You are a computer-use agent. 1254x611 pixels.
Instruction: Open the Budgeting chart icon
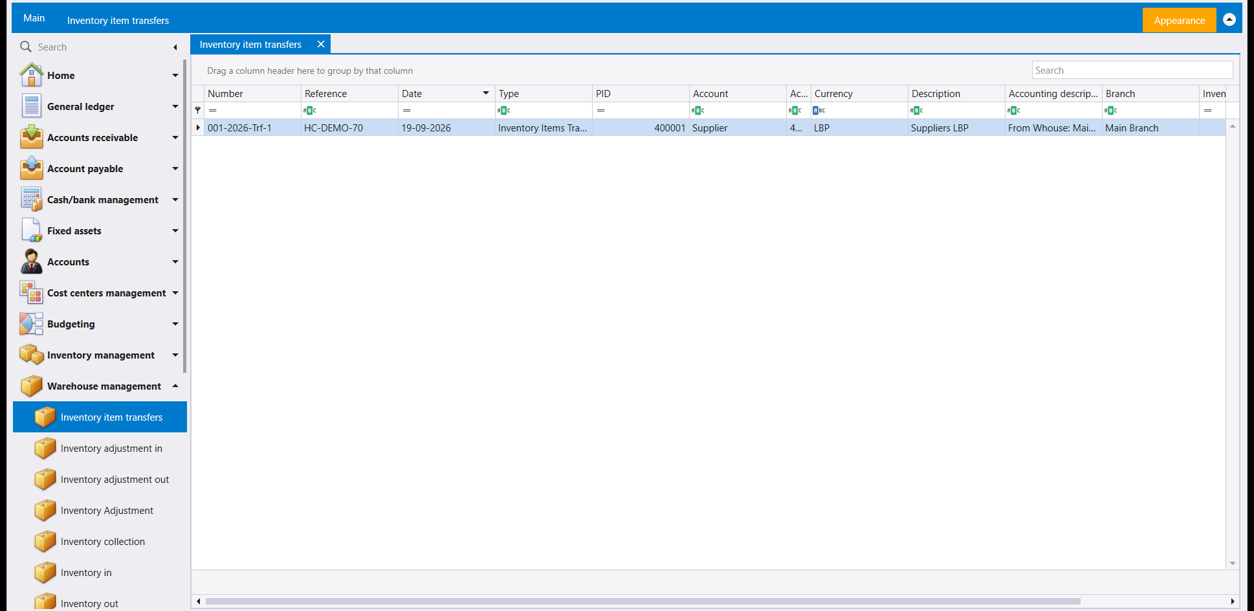click(x=31, y=324)
